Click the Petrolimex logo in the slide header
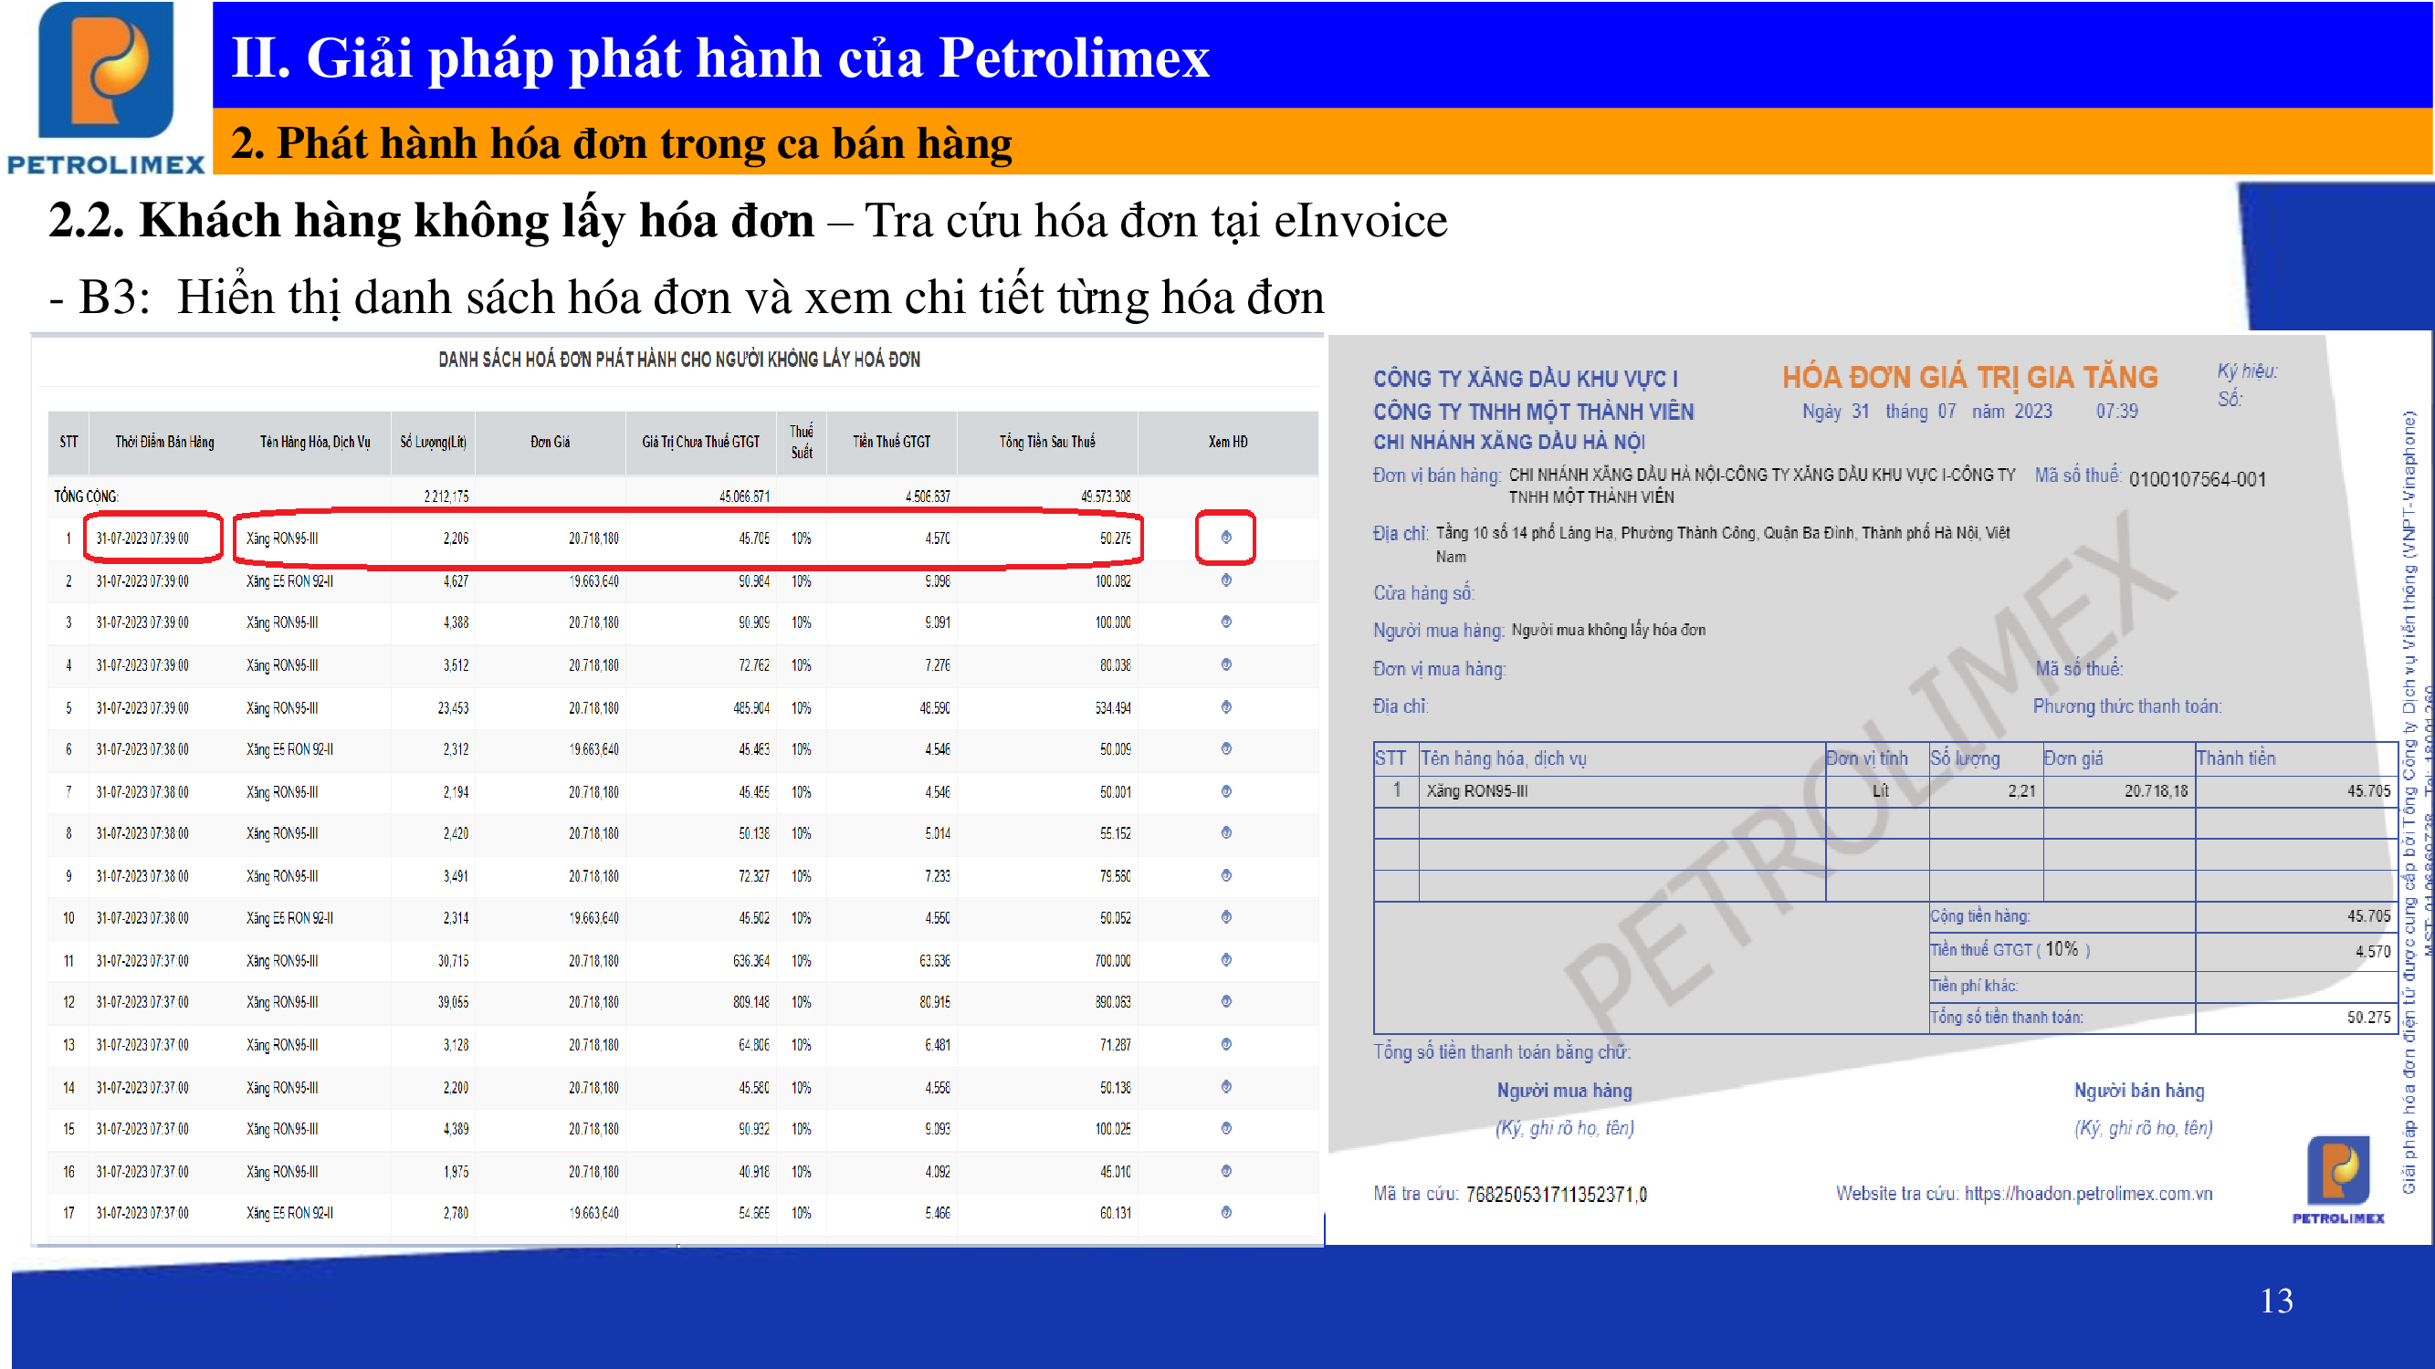Viewport: 2435px width, 1369px height. pos(106,88)
